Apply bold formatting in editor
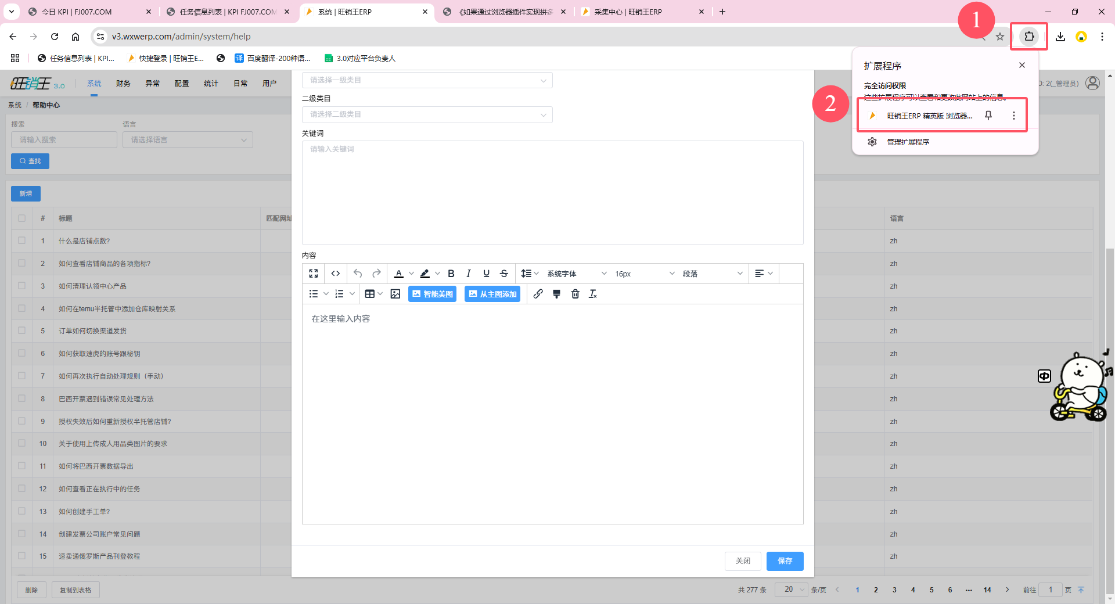The width and height of the screenshot is (1115, 604). (451, 274)
